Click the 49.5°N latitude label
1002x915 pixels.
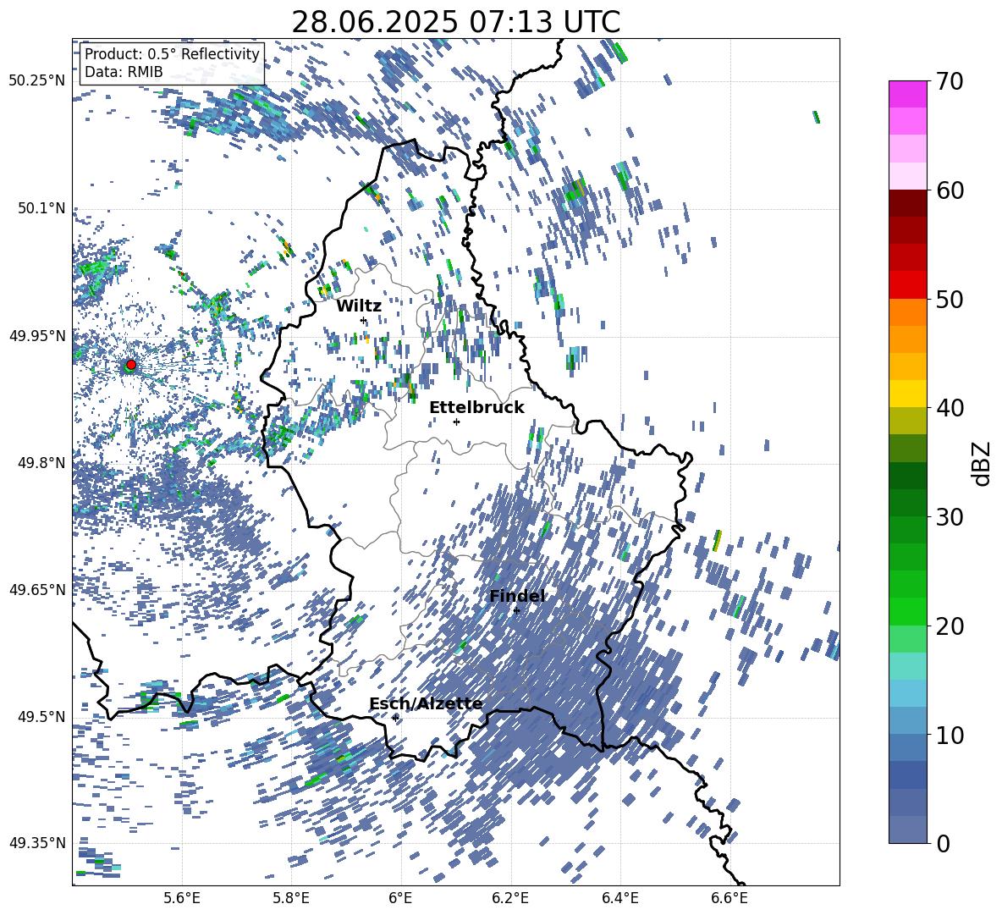(41, 716)
